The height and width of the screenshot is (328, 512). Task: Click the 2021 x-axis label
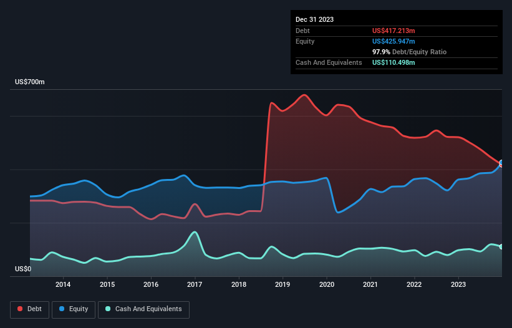370,284
